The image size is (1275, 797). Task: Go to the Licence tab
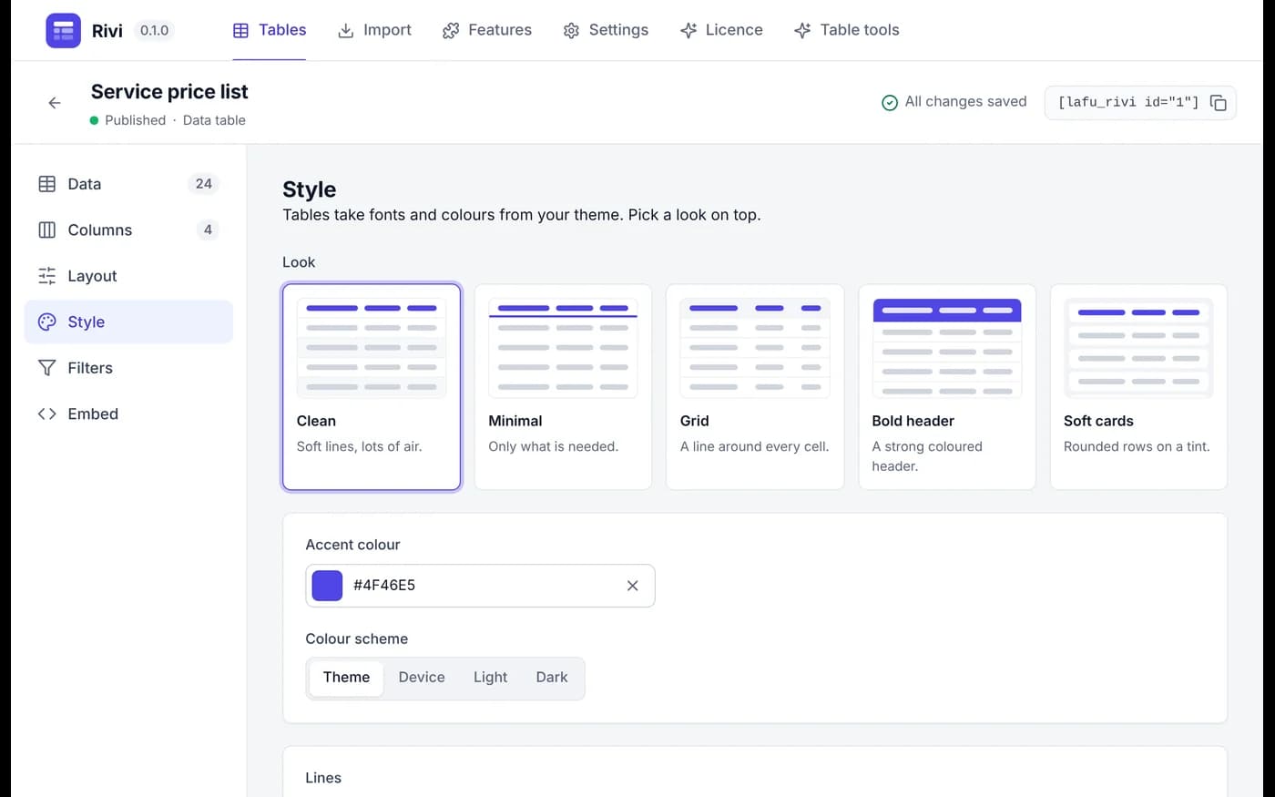(721, 30)
